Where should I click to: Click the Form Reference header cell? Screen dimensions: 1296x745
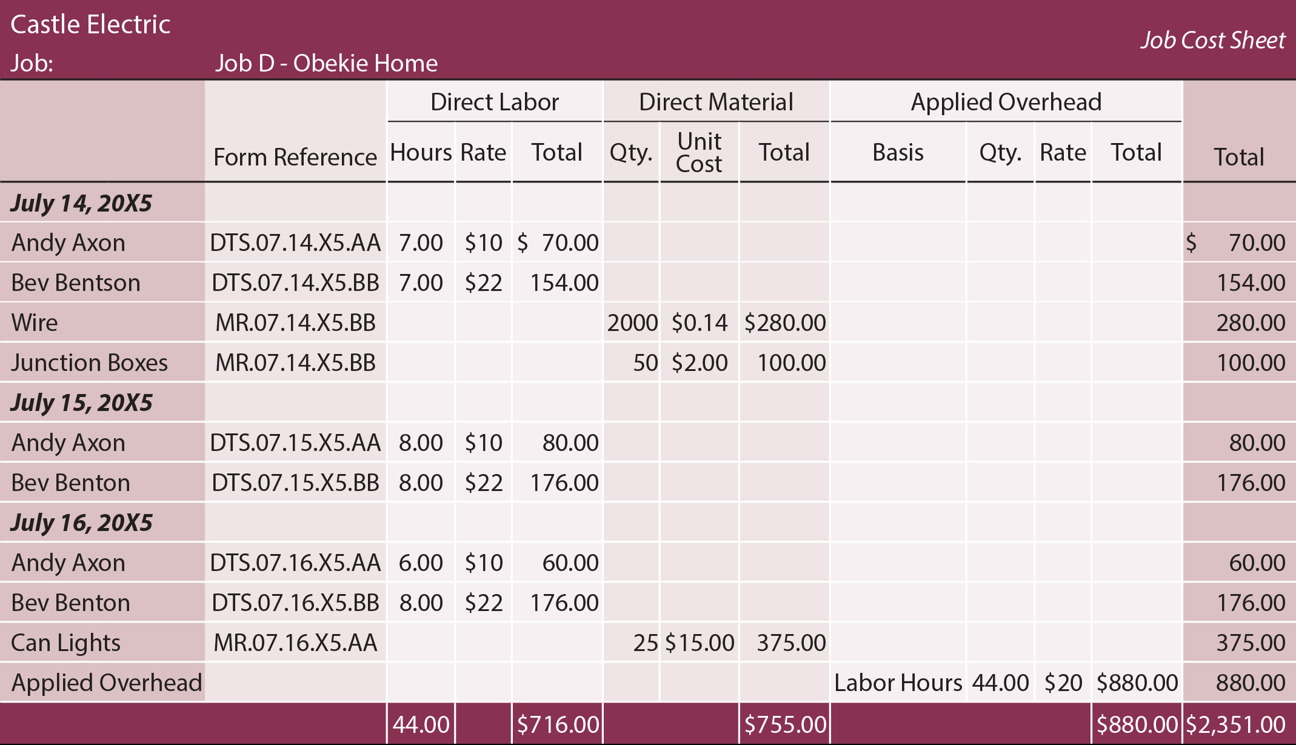[x=295, y=156]
